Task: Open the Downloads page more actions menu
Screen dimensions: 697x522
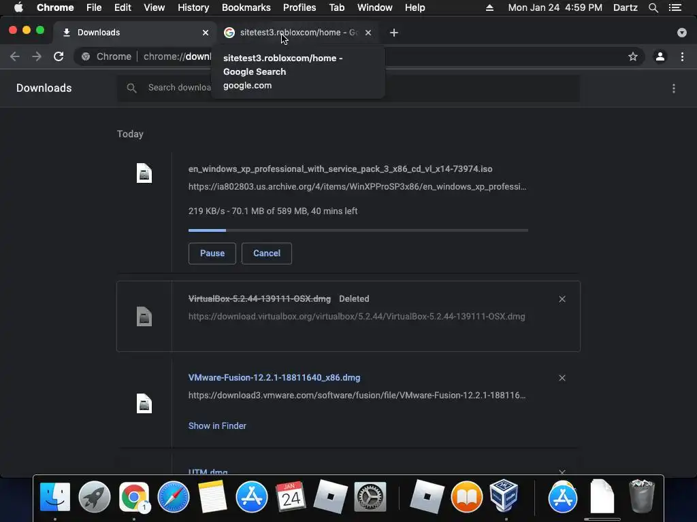Action: pyautogui.click(x=673, y=88)
